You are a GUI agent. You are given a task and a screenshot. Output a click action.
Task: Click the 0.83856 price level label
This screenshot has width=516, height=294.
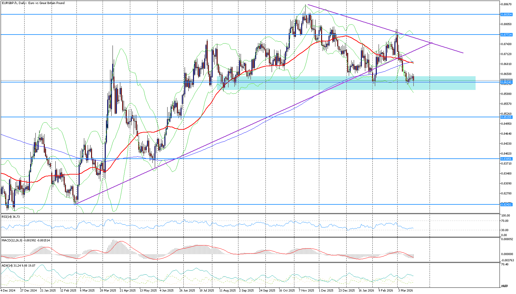coord(506,159)
